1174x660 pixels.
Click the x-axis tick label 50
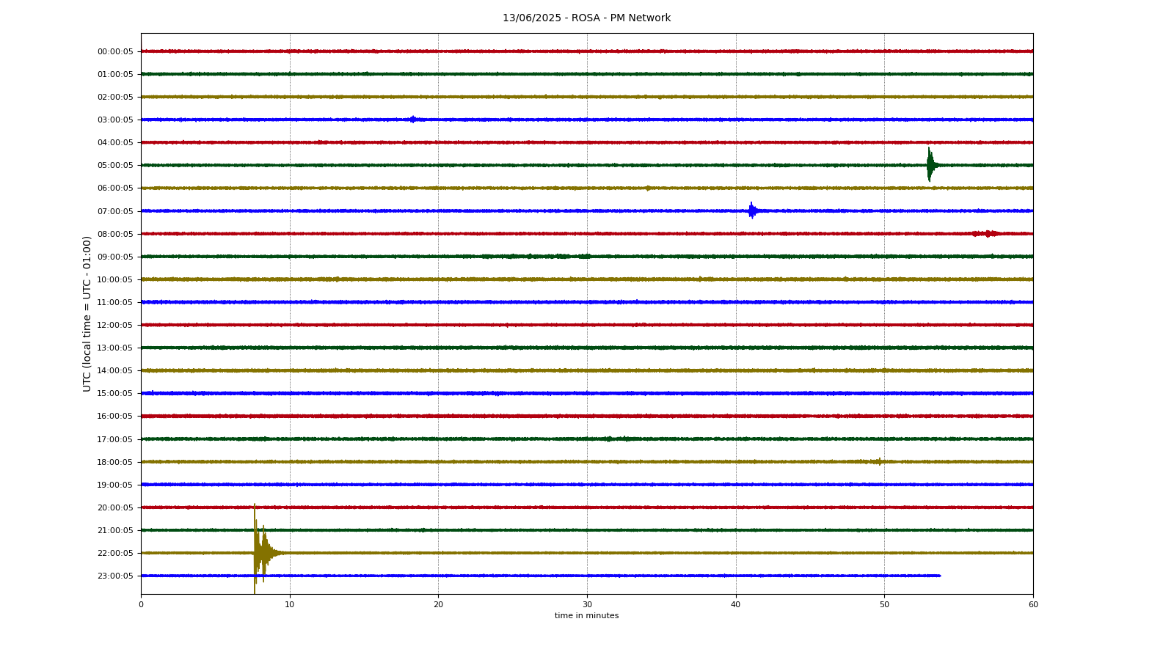[884, 605]
